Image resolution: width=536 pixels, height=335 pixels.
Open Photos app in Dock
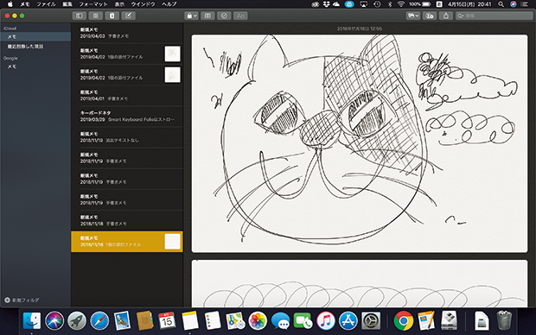tap(258, 321)
